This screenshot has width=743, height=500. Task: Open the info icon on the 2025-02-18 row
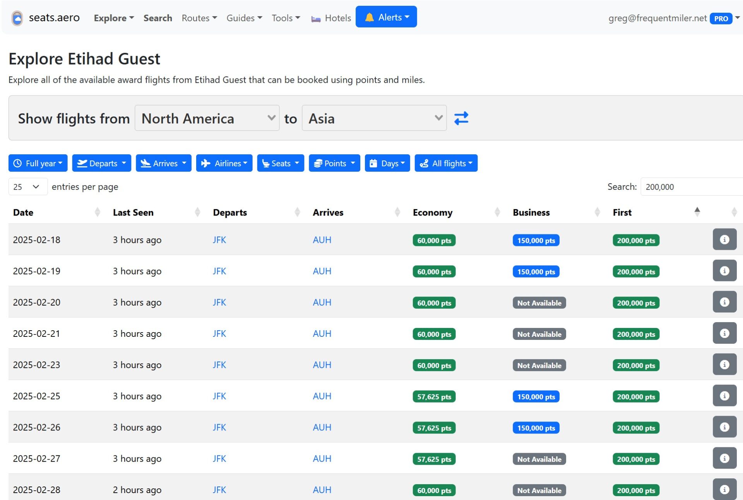point(724,239)
